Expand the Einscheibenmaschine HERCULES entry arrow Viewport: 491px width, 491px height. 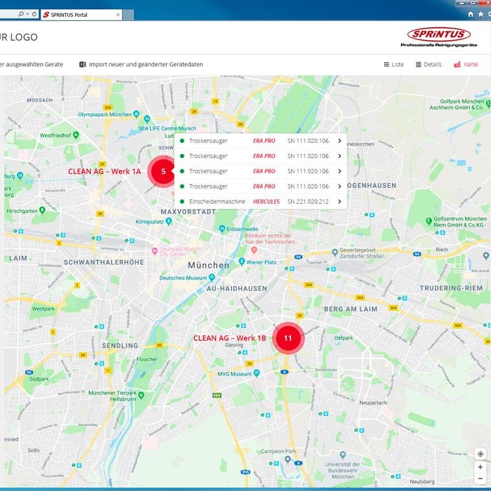pos(339,201)
